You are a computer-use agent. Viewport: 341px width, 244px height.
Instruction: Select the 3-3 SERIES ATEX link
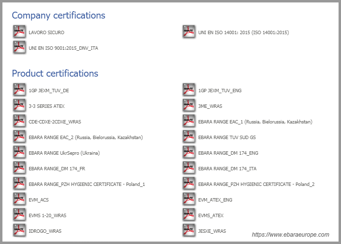pos(47,106)
